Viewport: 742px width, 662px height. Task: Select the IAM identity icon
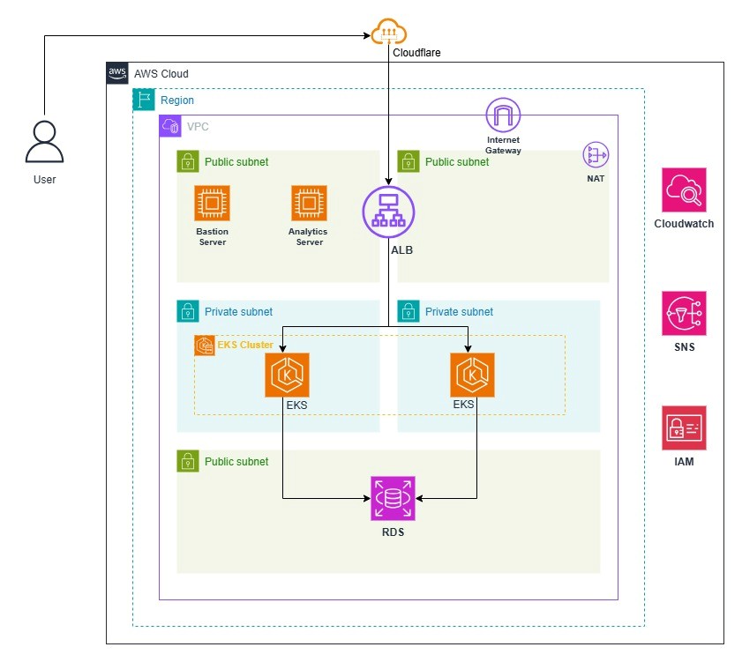coord(684,428)
